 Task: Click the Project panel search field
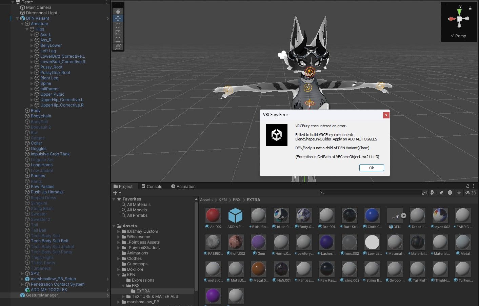tap(371, 193)
